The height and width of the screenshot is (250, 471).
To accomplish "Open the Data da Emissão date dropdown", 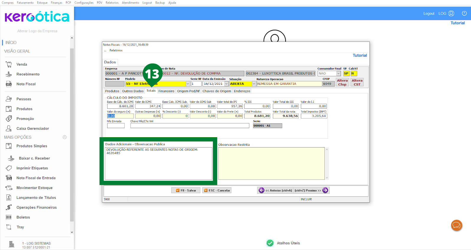I will pyautogui.click(x=226, y=84).
